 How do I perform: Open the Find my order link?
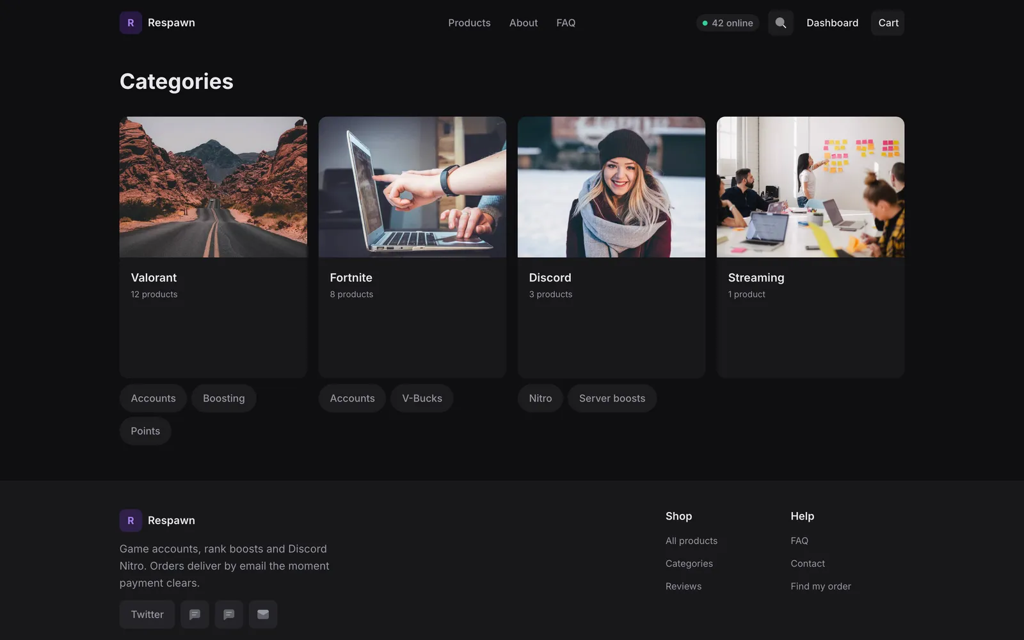pyautogui.click(x=820, y=586)
